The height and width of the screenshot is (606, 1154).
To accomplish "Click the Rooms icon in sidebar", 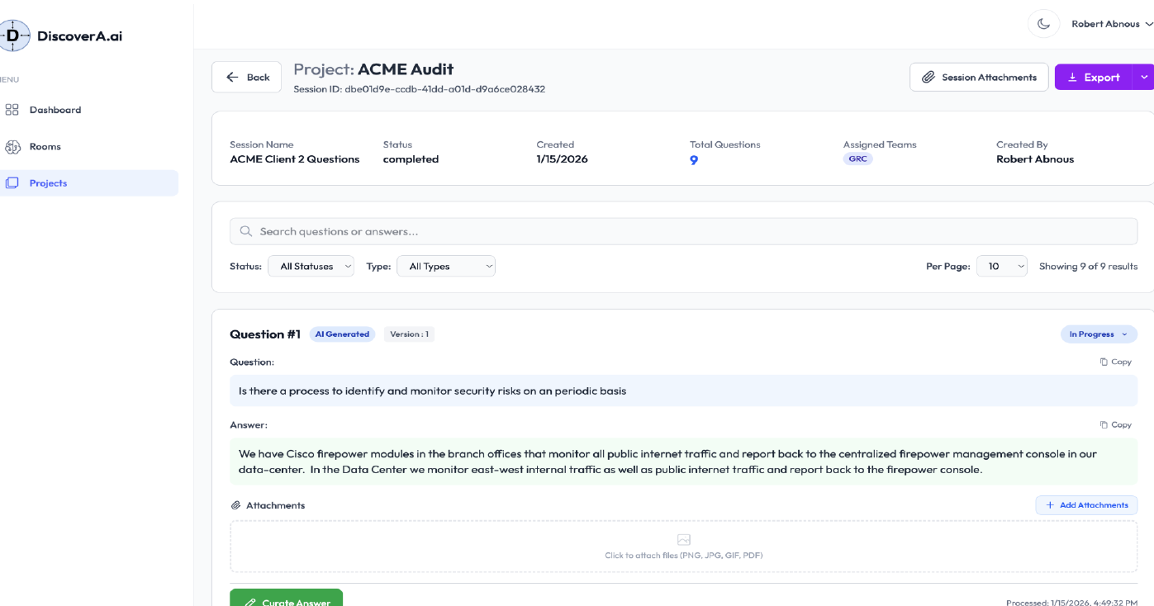I will click(12, 146).
